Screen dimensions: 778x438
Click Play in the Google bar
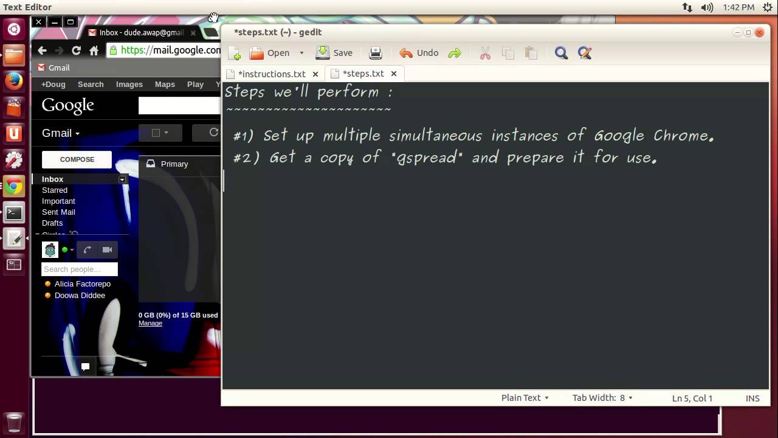195,85
